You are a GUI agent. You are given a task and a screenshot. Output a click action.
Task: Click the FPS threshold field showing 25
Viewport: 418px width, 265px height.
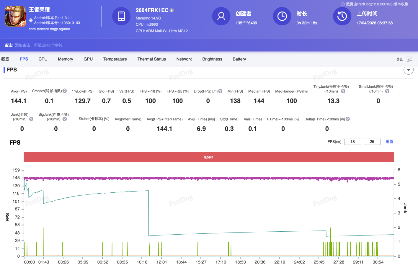click(x=372, y=142)
